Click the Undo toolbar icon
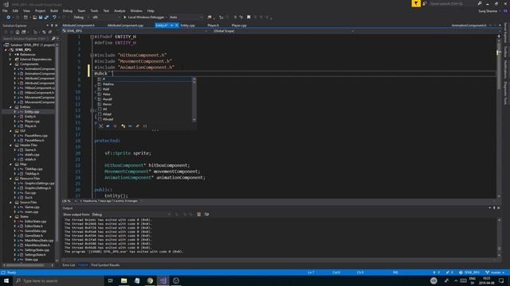Image resolution: width=510 pixels, height=286 pixels. (54, 17)
